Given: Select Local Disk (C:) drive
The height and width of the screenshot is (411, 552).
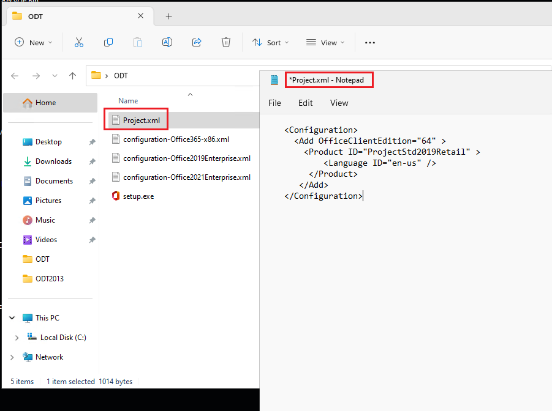Looking at the screenshot, I should [63, 338].
